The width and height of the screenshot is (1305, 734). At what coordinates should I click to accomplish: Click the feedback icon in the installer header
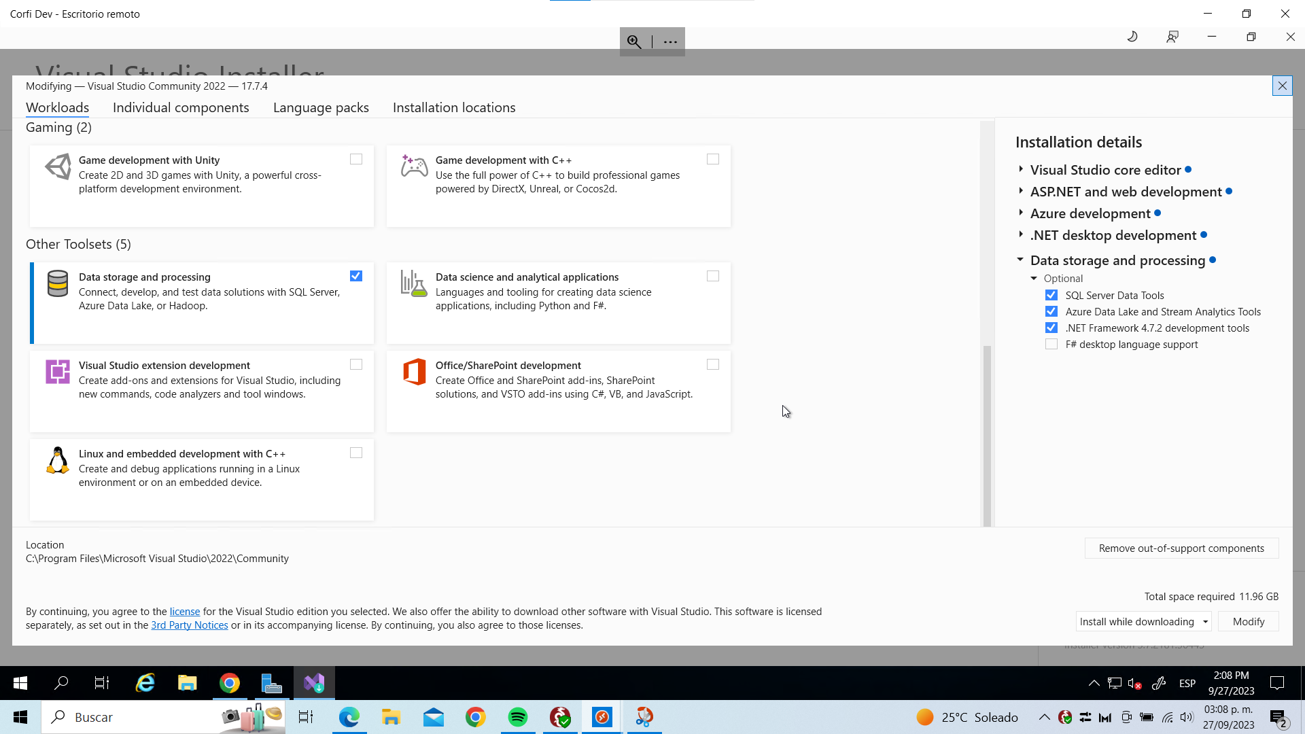pos(1172,37)
